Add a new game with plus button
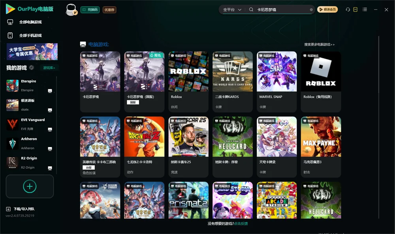 pyautogui.click(x=30, y=186)
